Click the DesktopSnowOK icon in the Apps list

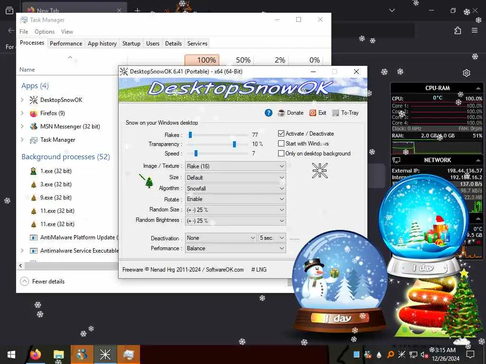pos(34,100)
